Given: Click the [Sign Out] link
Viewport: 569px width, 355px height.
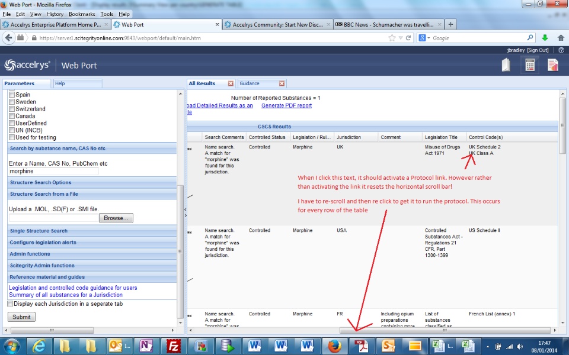Looking at the screenshot, I should (x=538, y=50).
